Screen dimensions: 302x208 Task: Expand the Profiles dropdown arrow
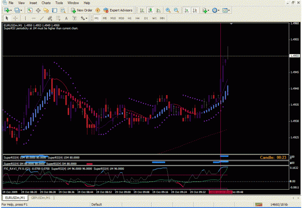click(21, 11)
